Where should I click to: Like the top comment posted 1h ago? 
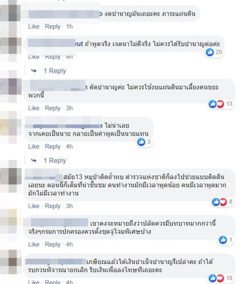34,27
